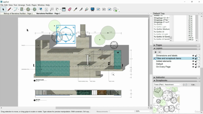Viewport: 203px width, 114px height.
Task: Select the Line pencil tool
Action: [x=9, y=9]
